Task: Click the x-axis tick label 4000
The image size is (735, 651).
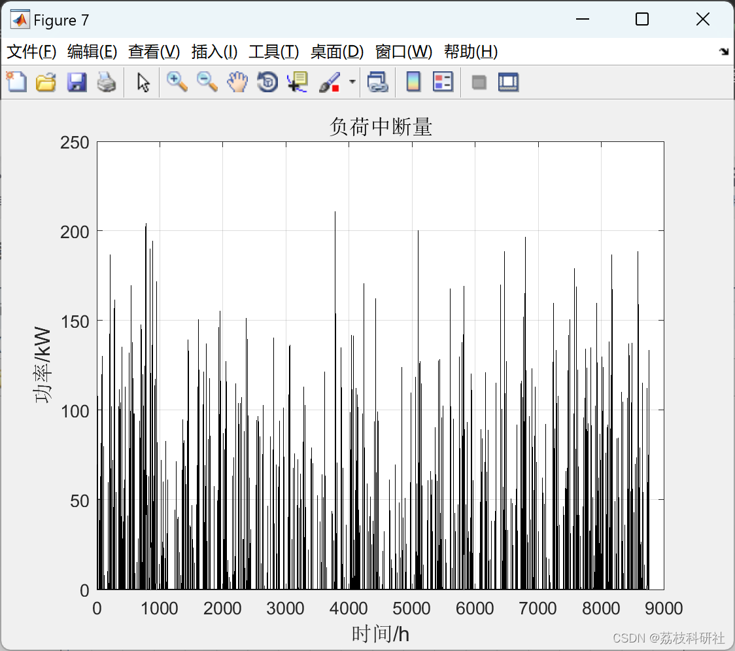Action: (x=349, y=608)
